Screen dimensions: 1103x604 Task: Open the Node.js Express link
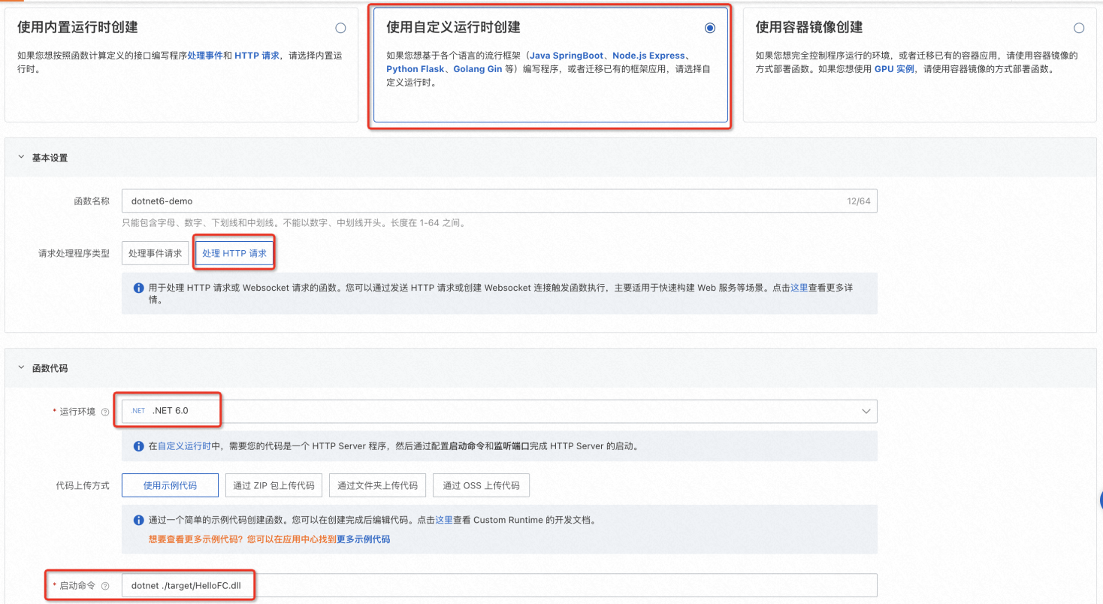pyautogui.click(x=649, y=56)
